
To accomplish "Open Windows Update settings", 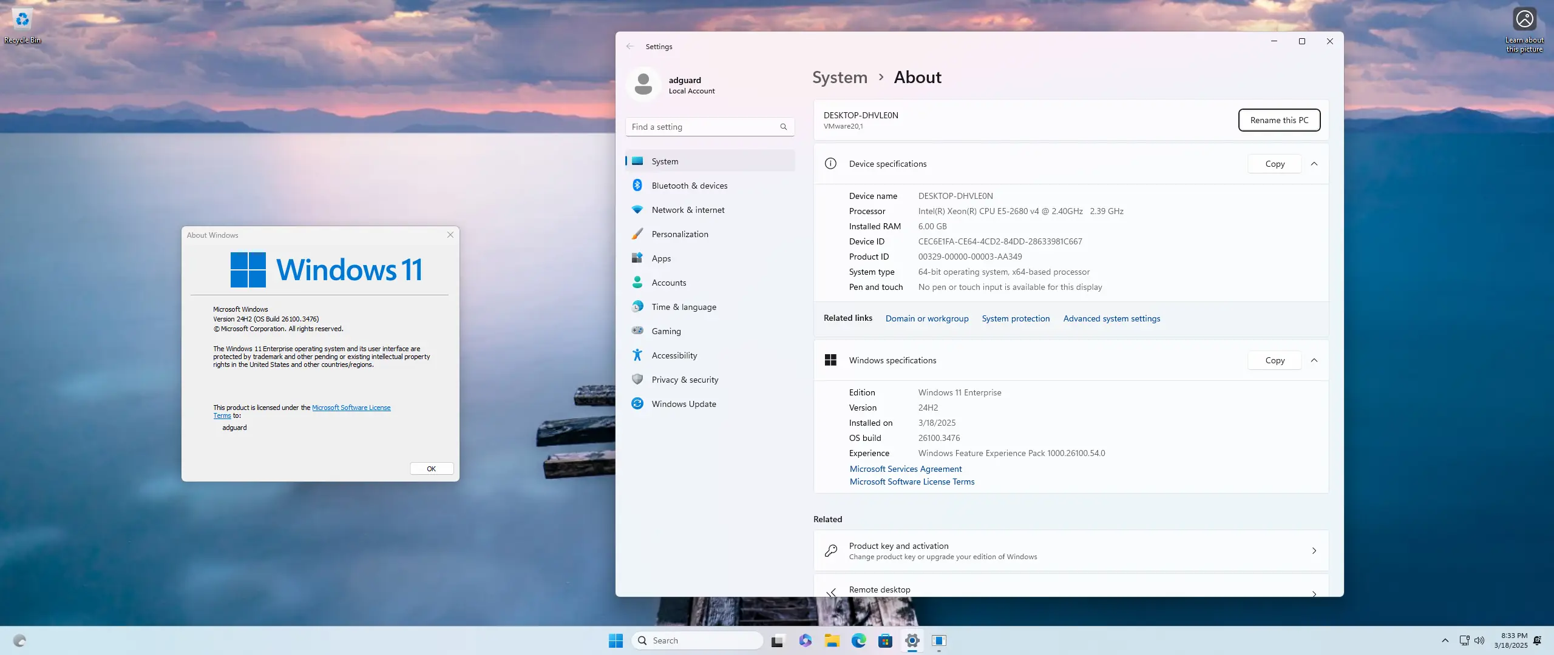I will [x=684, y=403].
